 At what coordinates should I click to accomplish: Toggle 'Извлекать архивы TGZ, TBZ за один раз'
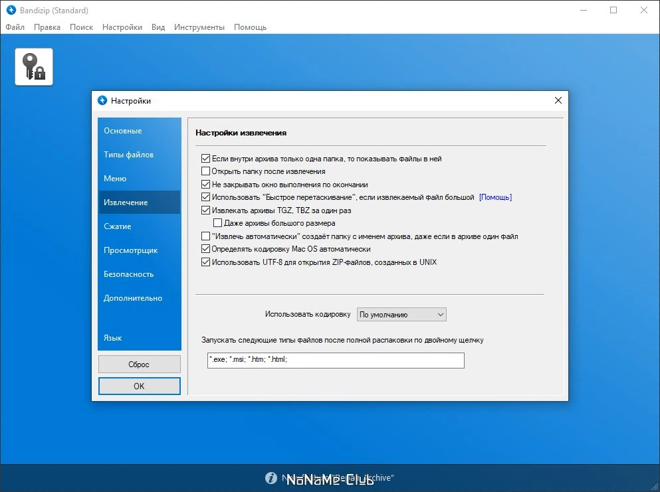(205, 210)
